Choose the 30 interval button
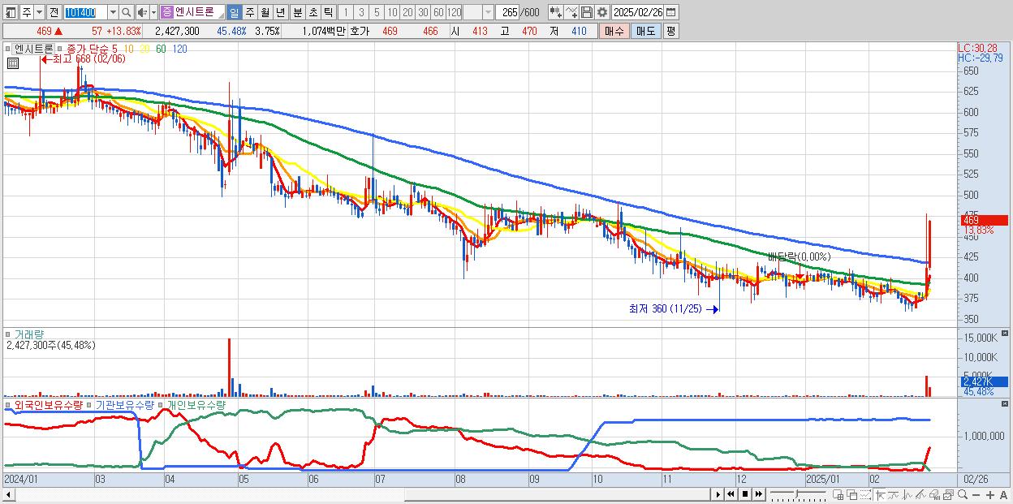The height and width of the screenshot is (504, 1013). point(423,12)
